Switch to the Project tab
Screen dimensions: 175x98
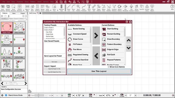pyautogui.click(x=23, y=13)
